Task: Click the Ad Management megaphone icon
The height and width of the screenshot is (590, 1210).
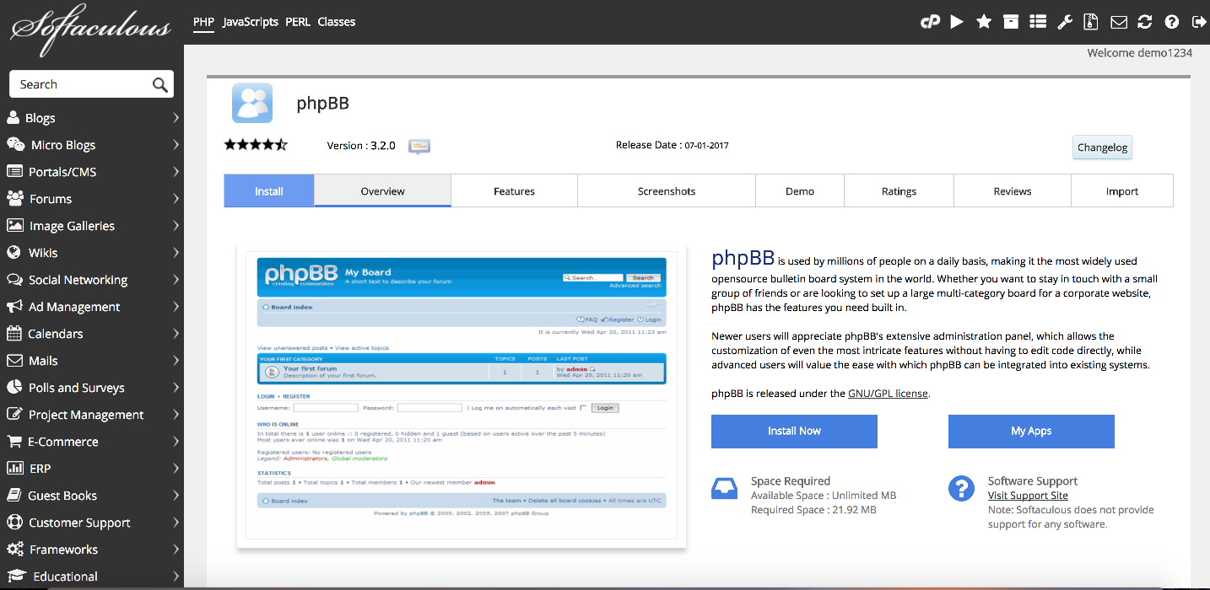Action: coord(14,307)
